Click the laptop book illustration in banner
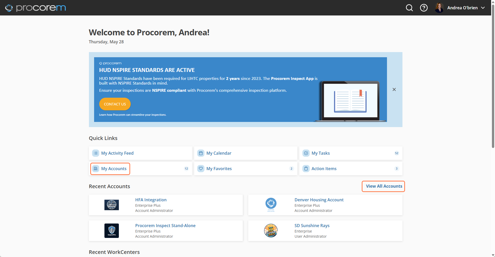 point(350,101)
